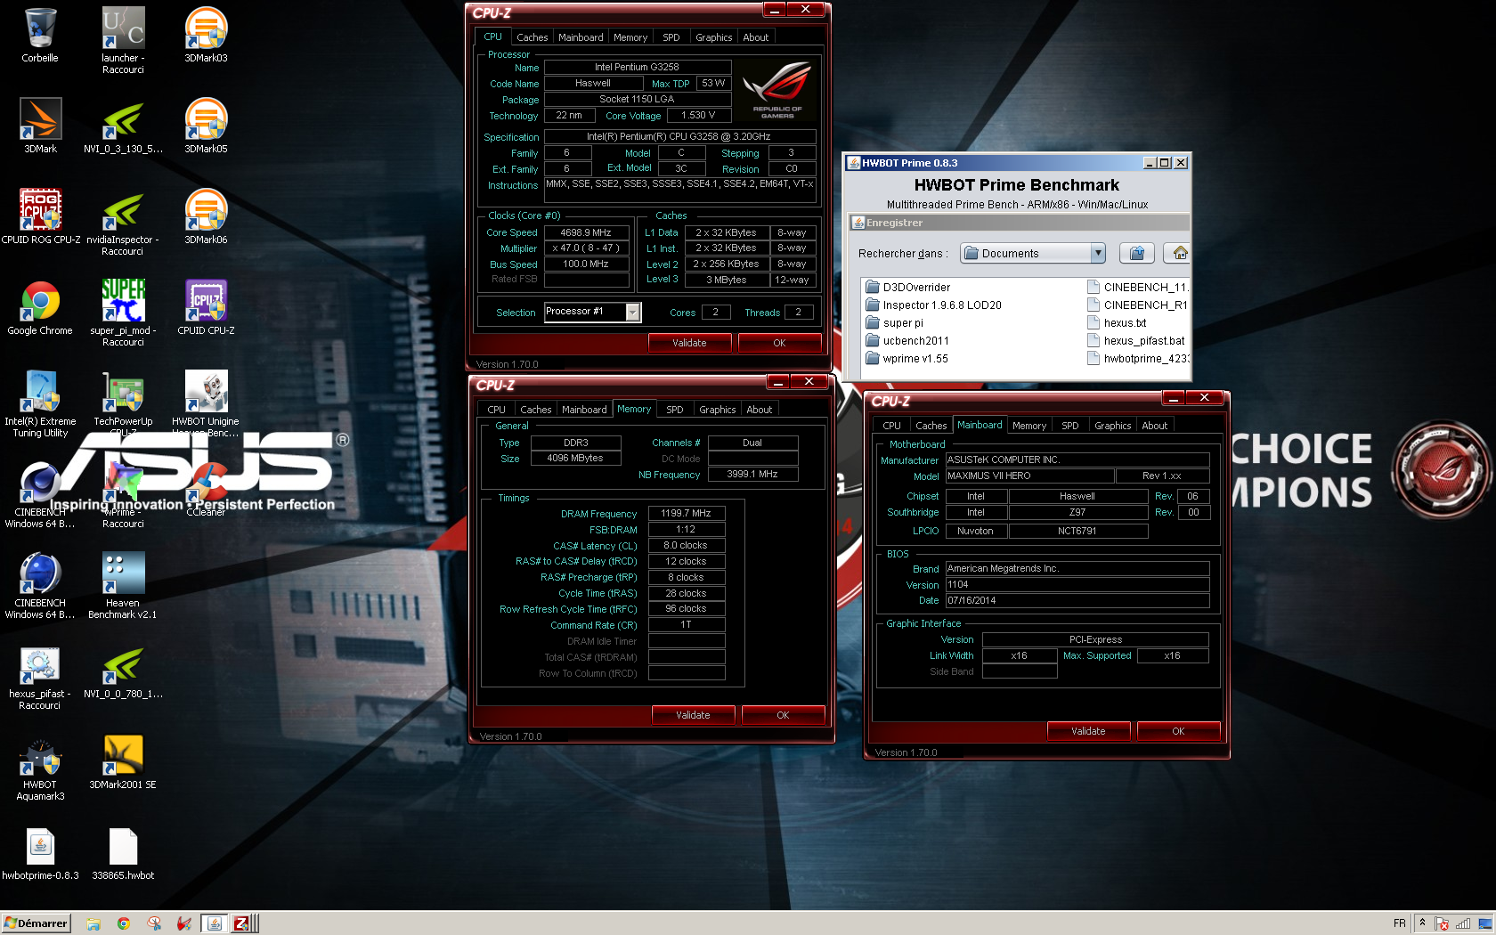Click the network signal tray icon
The image size is (1496, 935).
coord(1462,923)
